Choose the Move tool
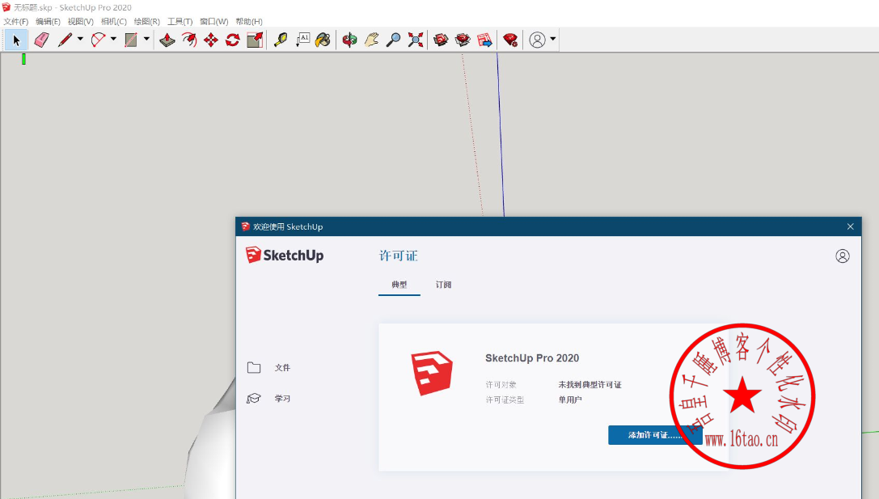Image resolution: width=879 pixels, height=499 pixels. (x=211, y=40)
